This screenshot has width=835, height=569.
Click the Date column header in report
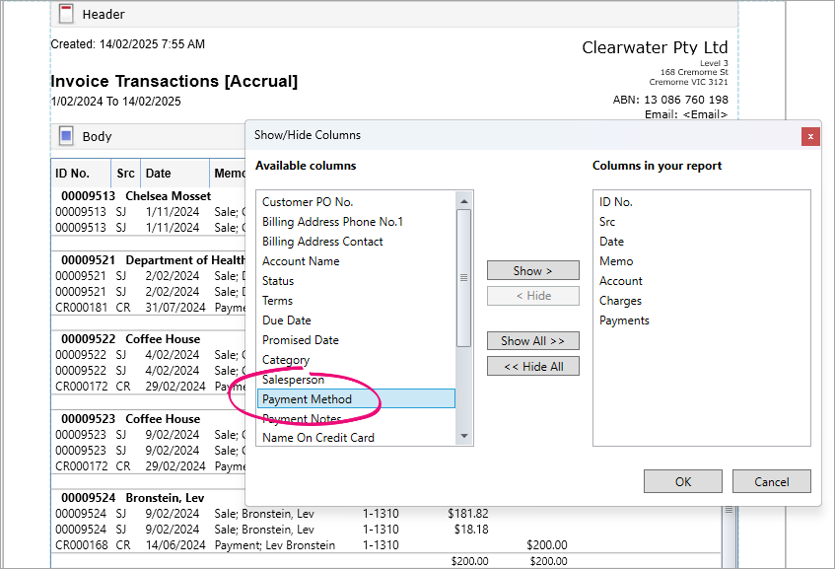pyautogui.click(x=159, y=174)
